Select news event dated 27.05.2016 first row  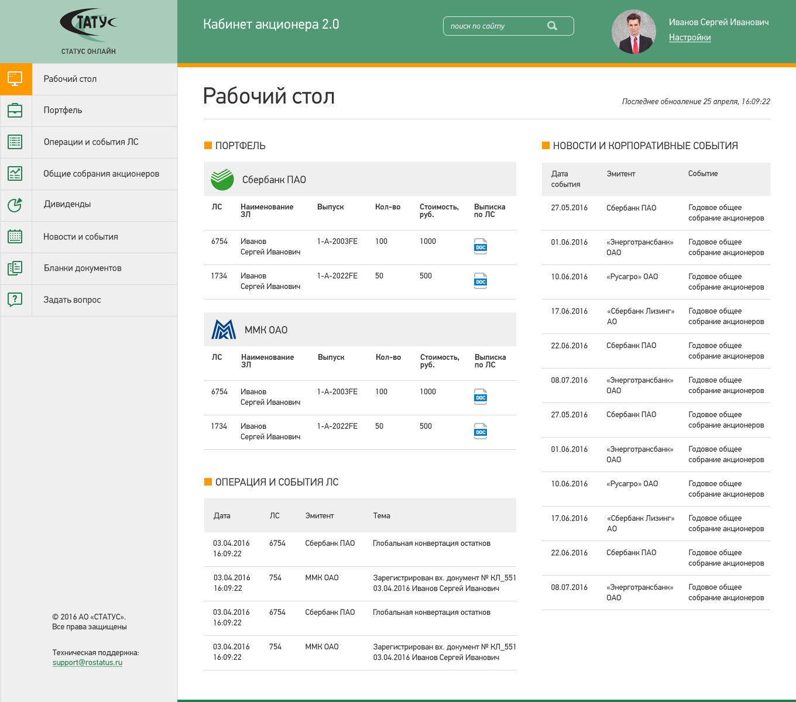point(656,213)
